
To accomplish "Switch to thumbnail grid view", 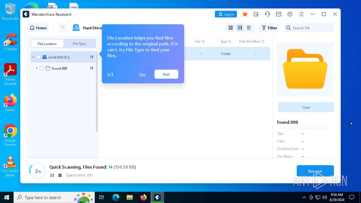I will coord(231,28).
